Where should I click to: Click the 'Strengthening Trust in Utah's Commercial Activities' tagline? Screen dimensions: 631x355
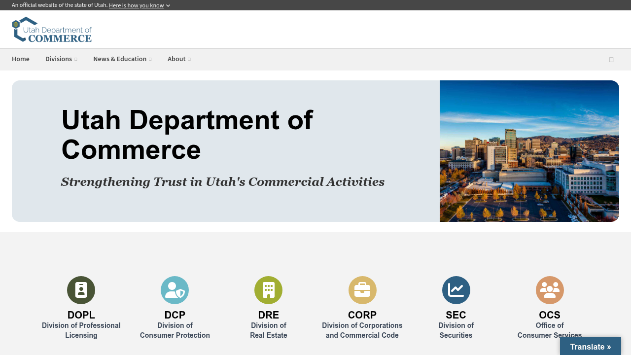223,182
